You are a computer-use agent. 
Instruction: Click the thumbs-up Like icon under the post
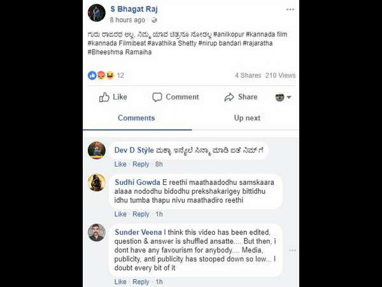coord(104,97)
